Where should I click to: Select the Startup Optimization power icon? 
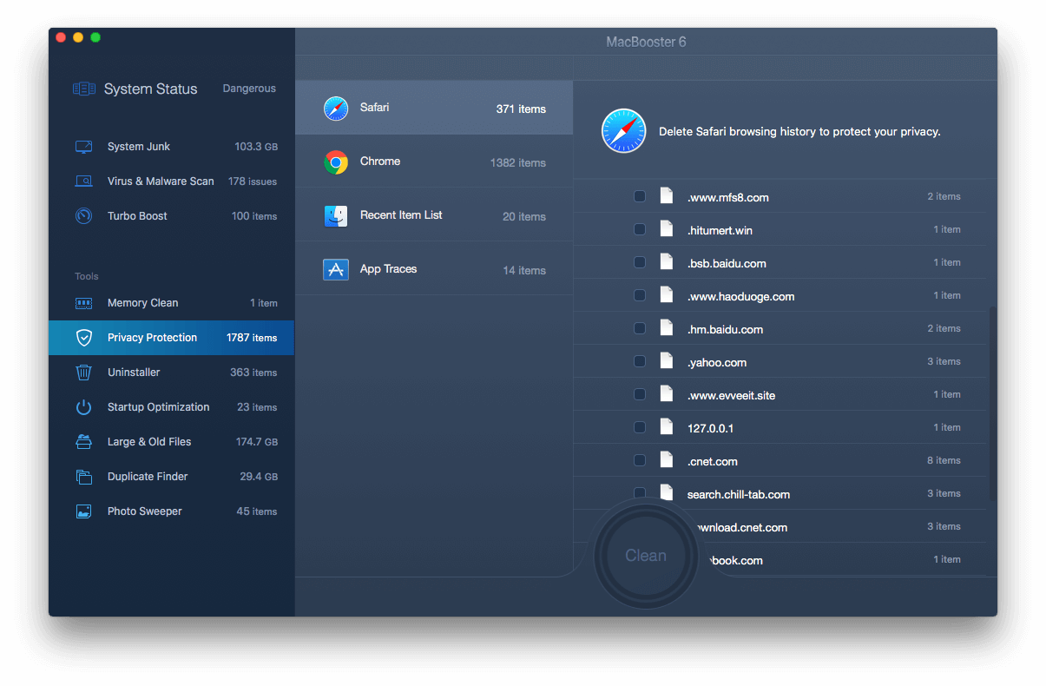(84, 407)
